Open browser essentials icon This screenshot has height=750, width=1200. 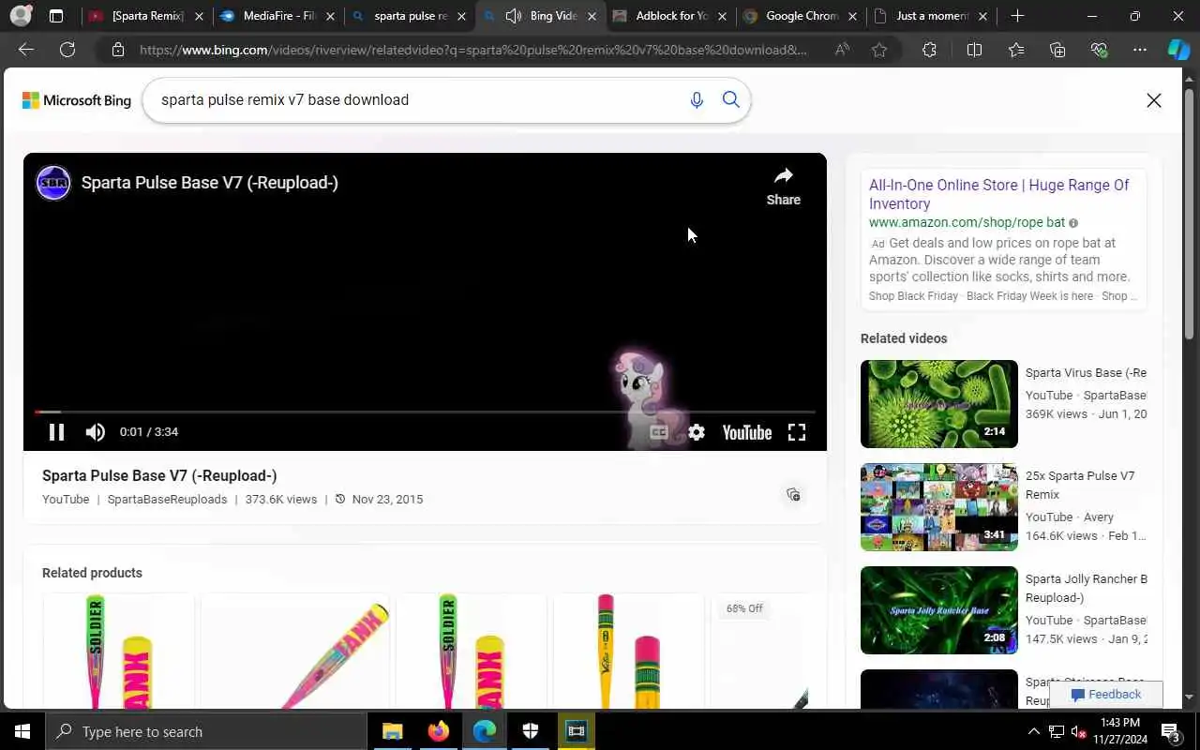(1099, 50)
